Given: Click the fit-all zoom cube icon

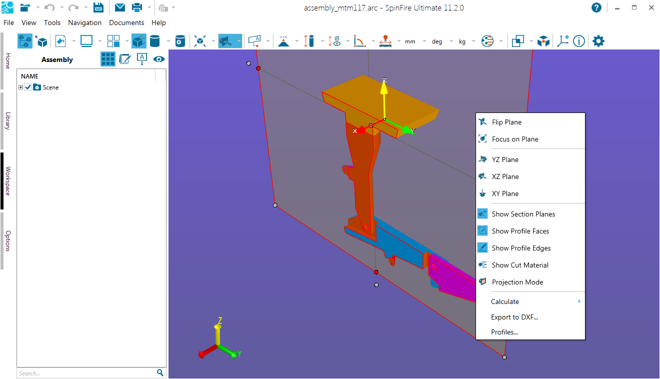Looking at the screenshot, I should [x=200, y=41].
